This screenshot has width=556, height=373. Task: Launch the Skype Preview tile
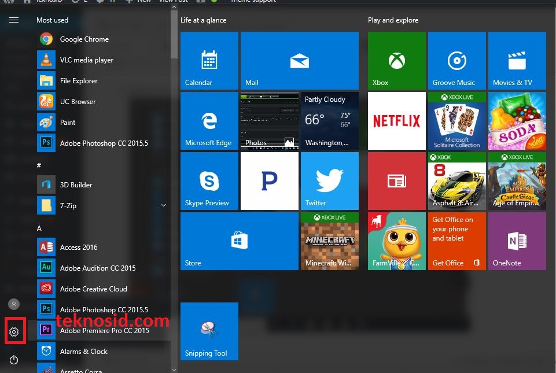point(209,181)
